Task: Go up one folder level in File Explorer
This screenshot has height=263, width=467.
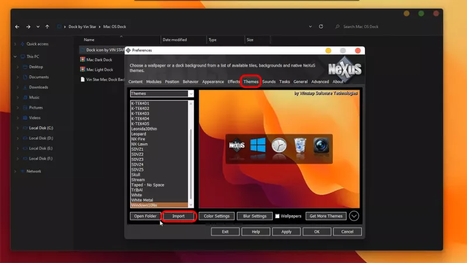Action: pyautogui.click(x=47, y=26)
